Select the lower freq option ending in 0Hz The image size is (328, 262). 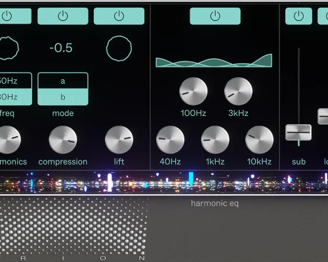(16, 97)
